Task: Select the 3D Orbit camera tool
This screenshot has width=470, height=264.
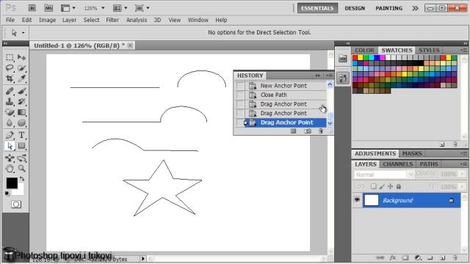Action: [x=21, y=158]
